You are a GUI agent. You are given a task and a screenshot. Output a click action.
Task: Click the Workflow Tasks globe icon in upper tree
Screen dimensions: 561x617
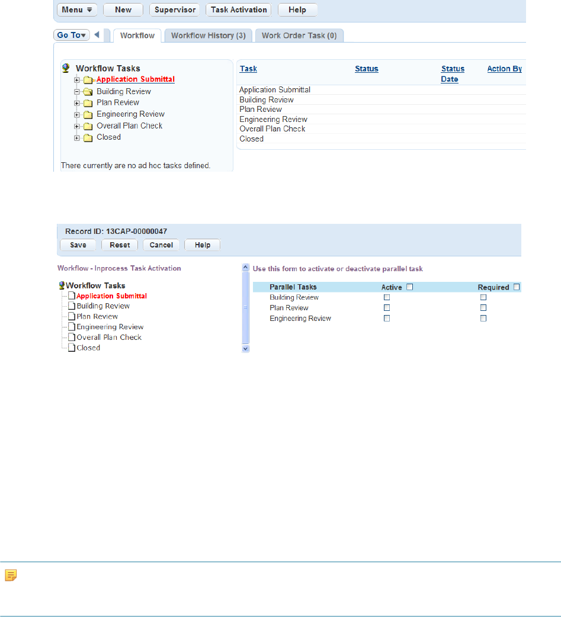(x=66, y=68)
